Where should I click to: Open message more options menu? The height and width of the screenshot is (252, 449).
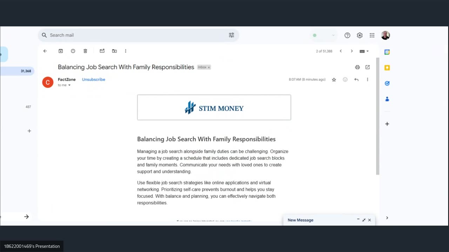pos(368,80)
